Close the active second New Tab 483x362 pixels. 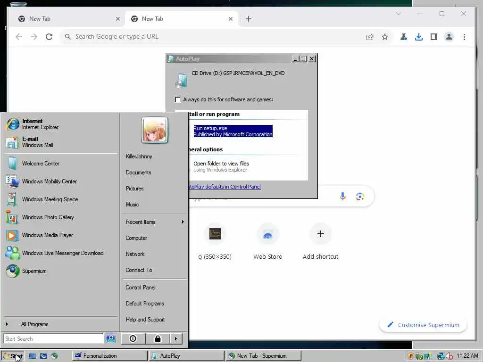pos(231,19)
